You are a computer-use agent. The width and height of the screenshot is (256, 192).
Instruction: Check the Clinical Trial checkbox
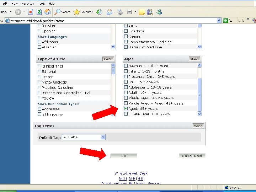tap(39, 66)
